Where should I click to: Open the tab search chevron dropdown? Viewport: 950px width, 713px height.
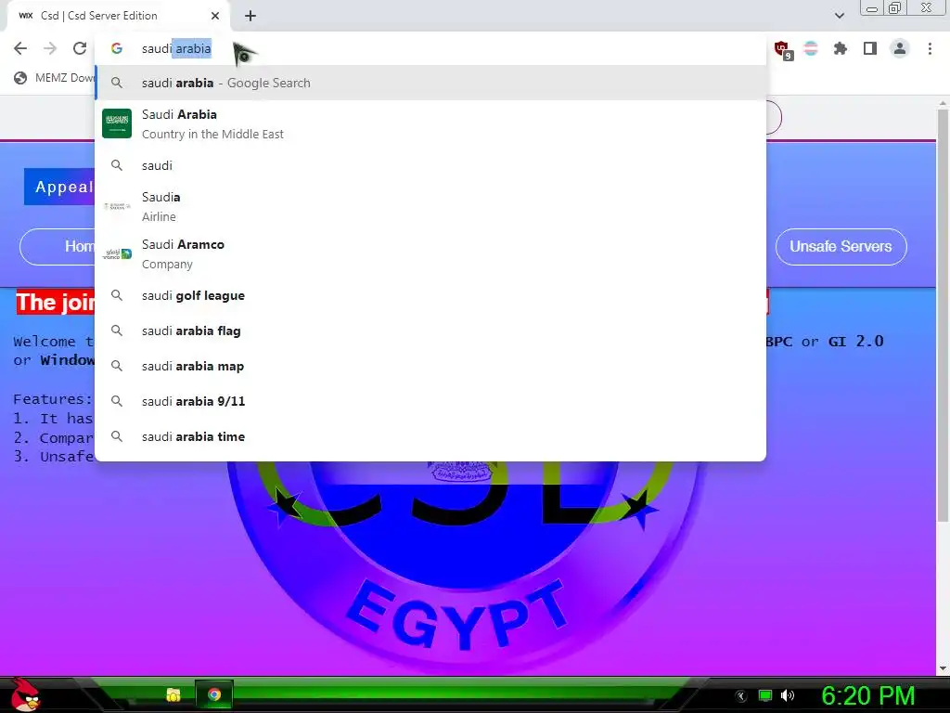point(839,16)
